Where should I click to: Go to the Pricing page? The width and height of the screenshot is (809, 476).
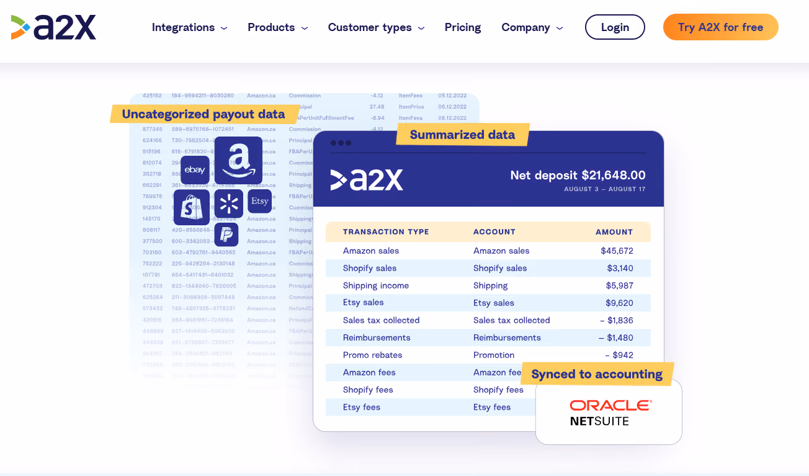(463, 27)
